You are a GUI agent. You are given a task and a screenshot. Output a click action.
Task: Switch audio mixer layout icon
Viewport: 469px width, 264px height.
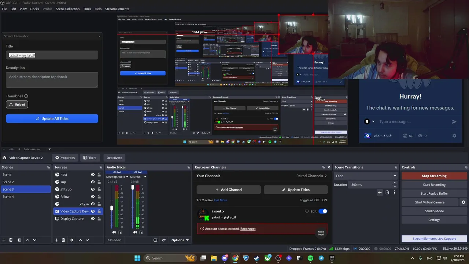click(155, 240)
